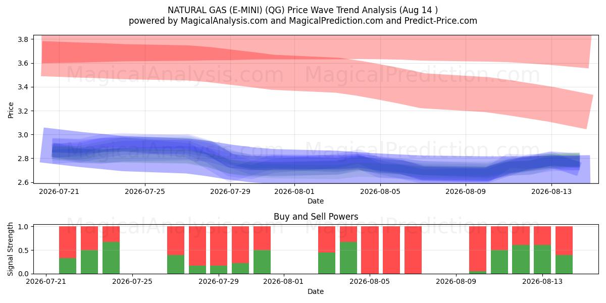This screenshot has width=606, height=303.
Task: Click the last signal bar on the right
Action: [x=564, y=250]
